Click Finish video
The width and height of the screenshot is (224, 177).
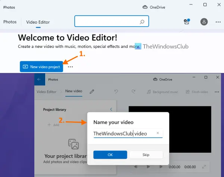pos(197,92)
